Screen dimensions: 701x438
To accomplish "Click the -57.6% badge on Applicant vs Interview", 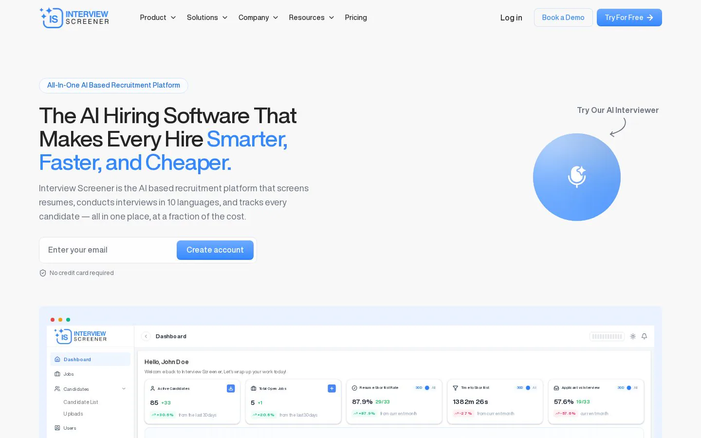I will tap(566, 414).
